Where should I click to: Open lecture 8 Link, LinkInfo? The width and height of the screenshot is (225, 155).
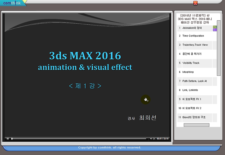(190, 90)
